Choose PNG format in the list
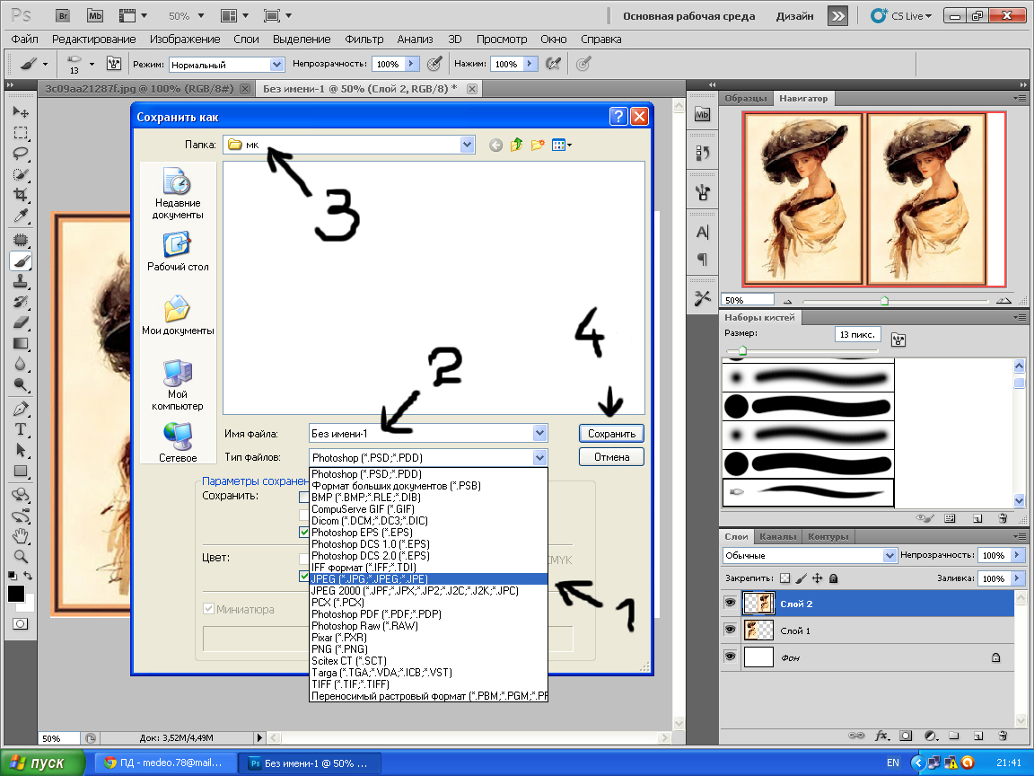The width and height of the screenshot is (1034, 776). tap(428, 649)
